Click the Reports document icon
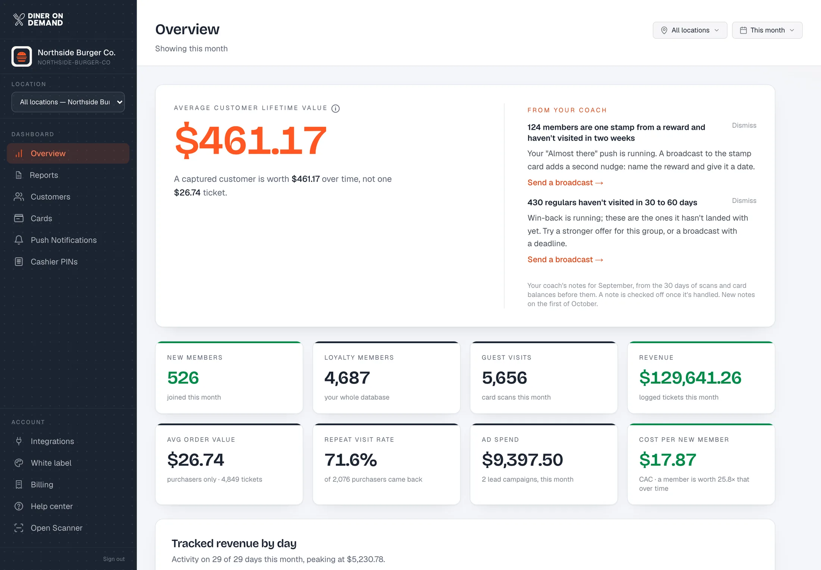821x570 pixels. (x=19, y=175)
